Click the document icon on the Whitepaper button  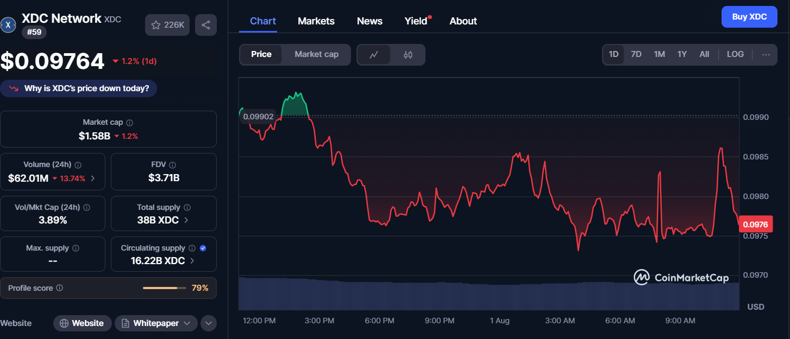click(125, 323)
